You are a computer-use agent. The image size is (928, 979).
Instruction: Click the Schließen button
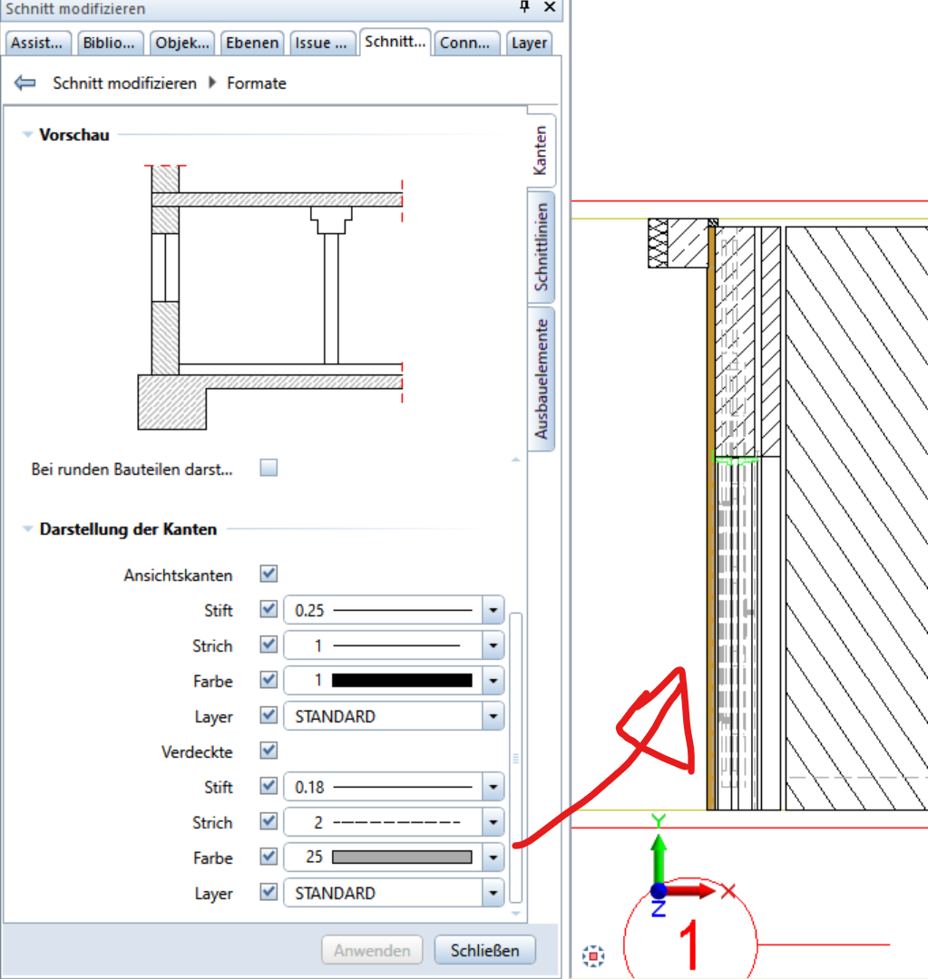tap(484, 951)
